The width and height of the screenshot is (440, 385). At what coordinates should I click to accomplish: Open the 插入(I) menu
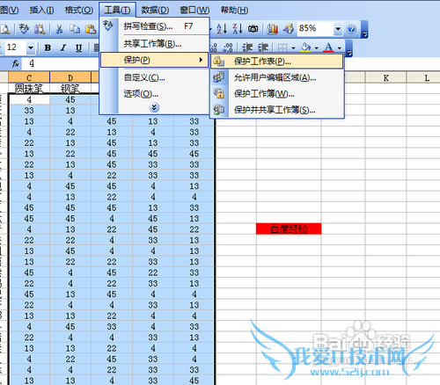(x=41, y=10)
